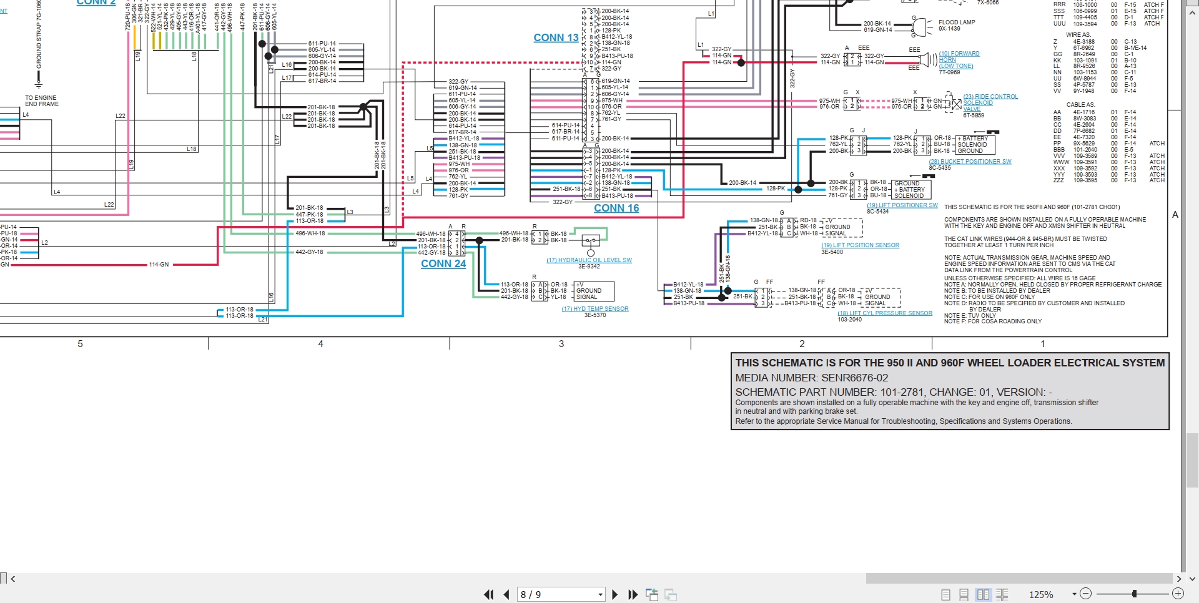Viewport: 1199px width, 603px height.
Task: Click the 6T-5859 part number
Action: coord(974,115)
